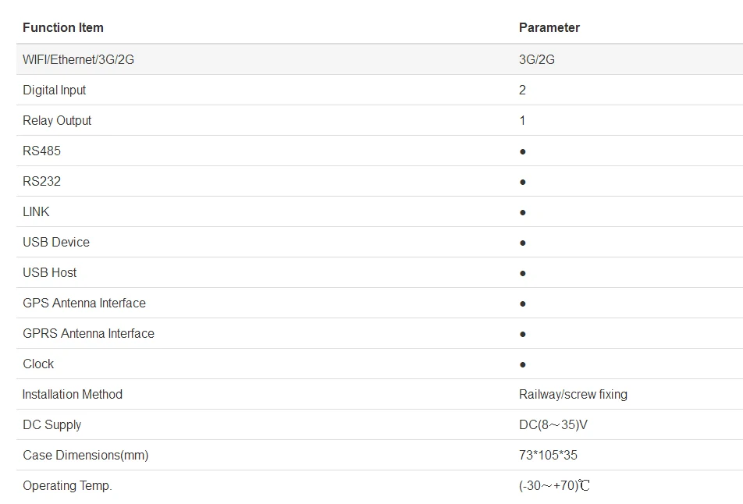
Task: Click the Railway/screw fixing value
Action: click(x=573, y=395)
